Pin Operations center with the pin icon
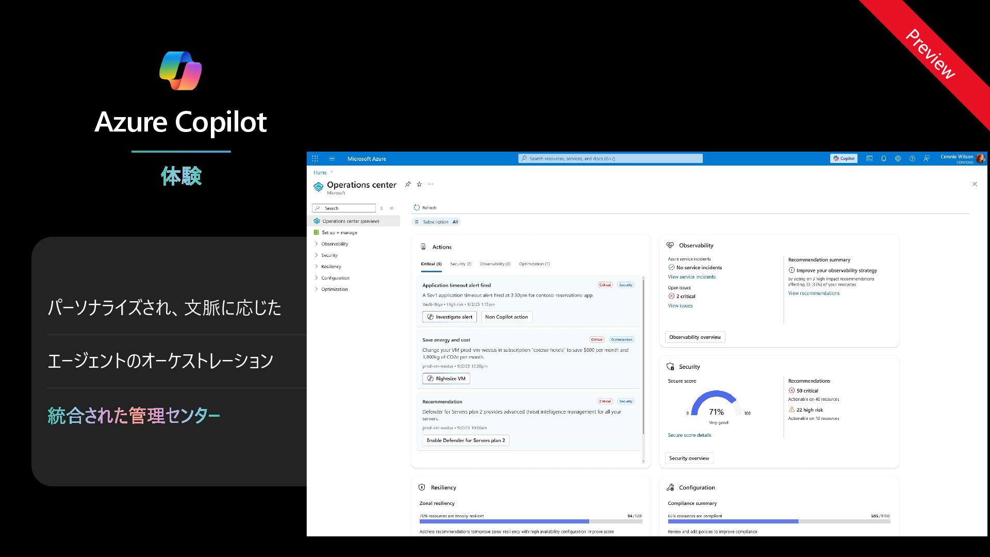Image resolution: width=990 pixels, height=557 pixels. (408, 184)
